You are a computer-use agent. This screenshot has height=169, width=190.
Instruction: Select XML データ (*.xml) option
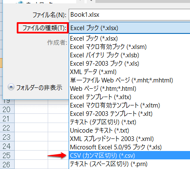click(x=129, y=72)
